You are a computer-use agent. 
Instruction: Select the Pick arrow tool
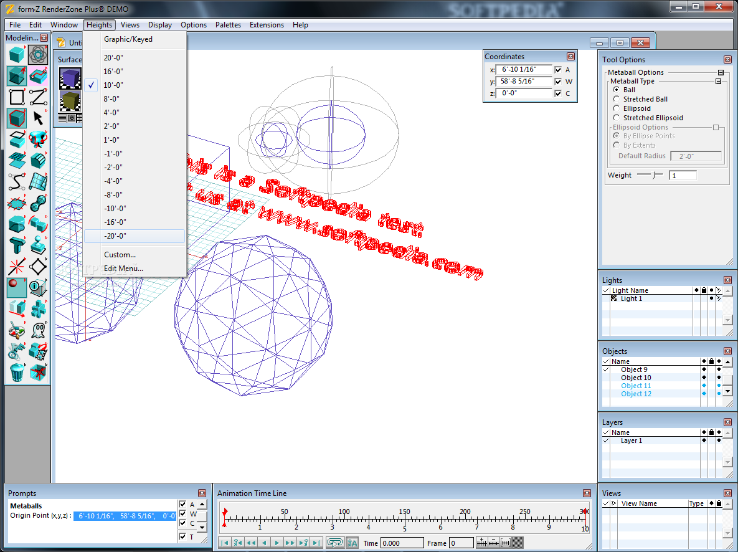click(x=38, y=118)
